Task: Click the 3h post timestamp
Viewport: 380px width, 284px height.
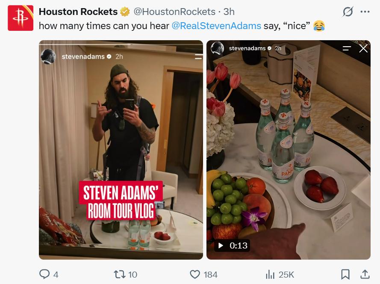Action: [x=229, y=12]
